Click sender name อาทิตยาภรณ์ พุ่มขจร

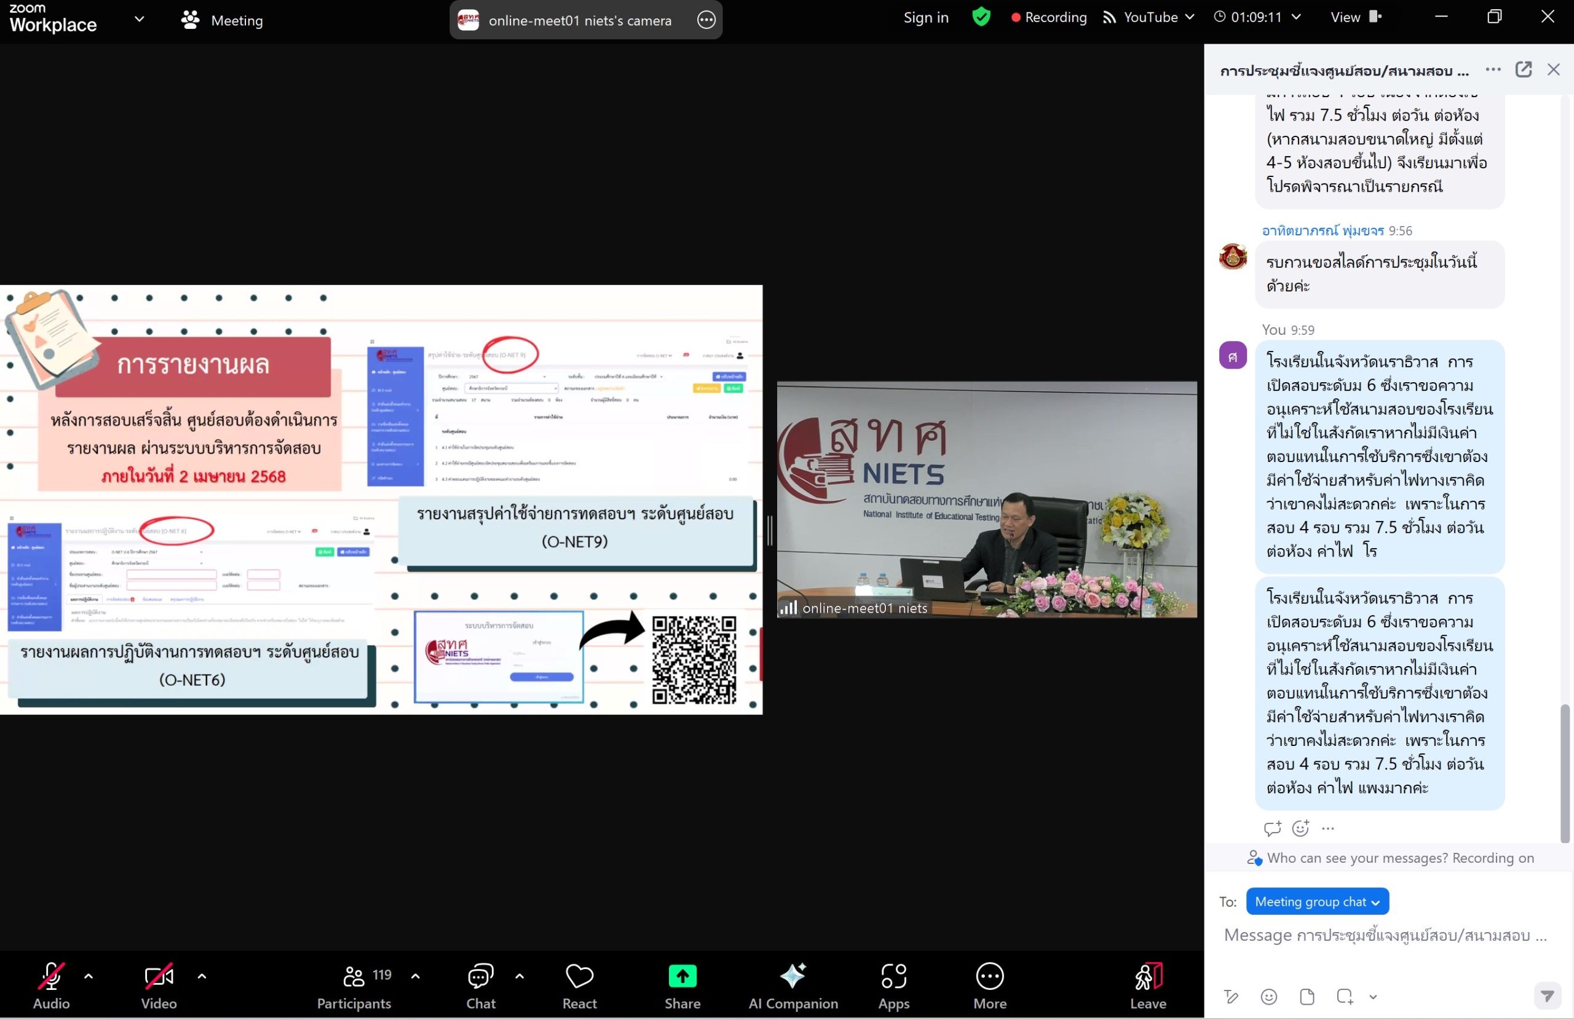1322,230
